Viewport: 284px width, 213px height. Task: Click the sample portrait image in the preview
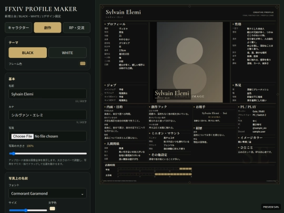[190, 62]
